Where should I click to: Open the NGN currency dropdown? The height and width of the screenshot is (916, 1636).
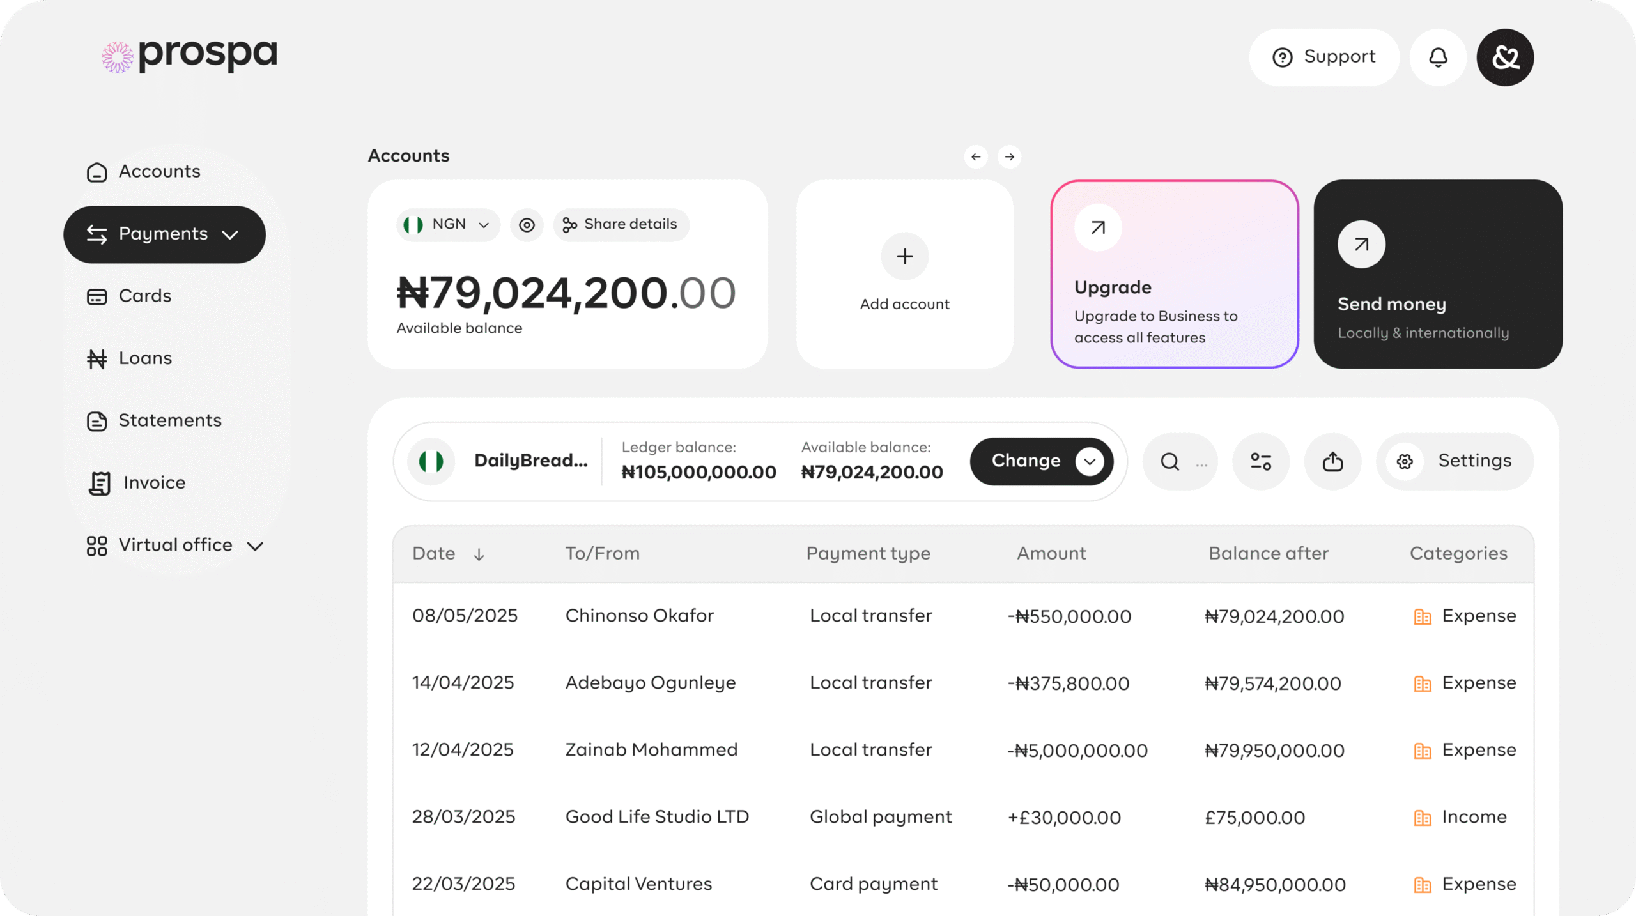click(448, 225)
